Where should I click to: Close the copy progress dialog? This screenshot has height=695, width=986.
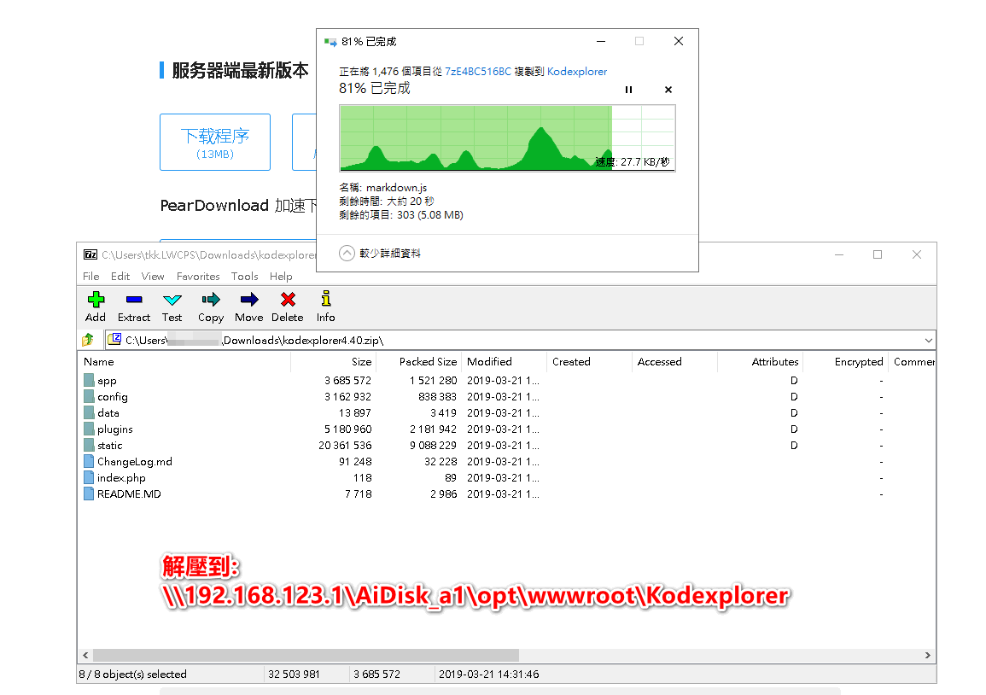[679, 42]
